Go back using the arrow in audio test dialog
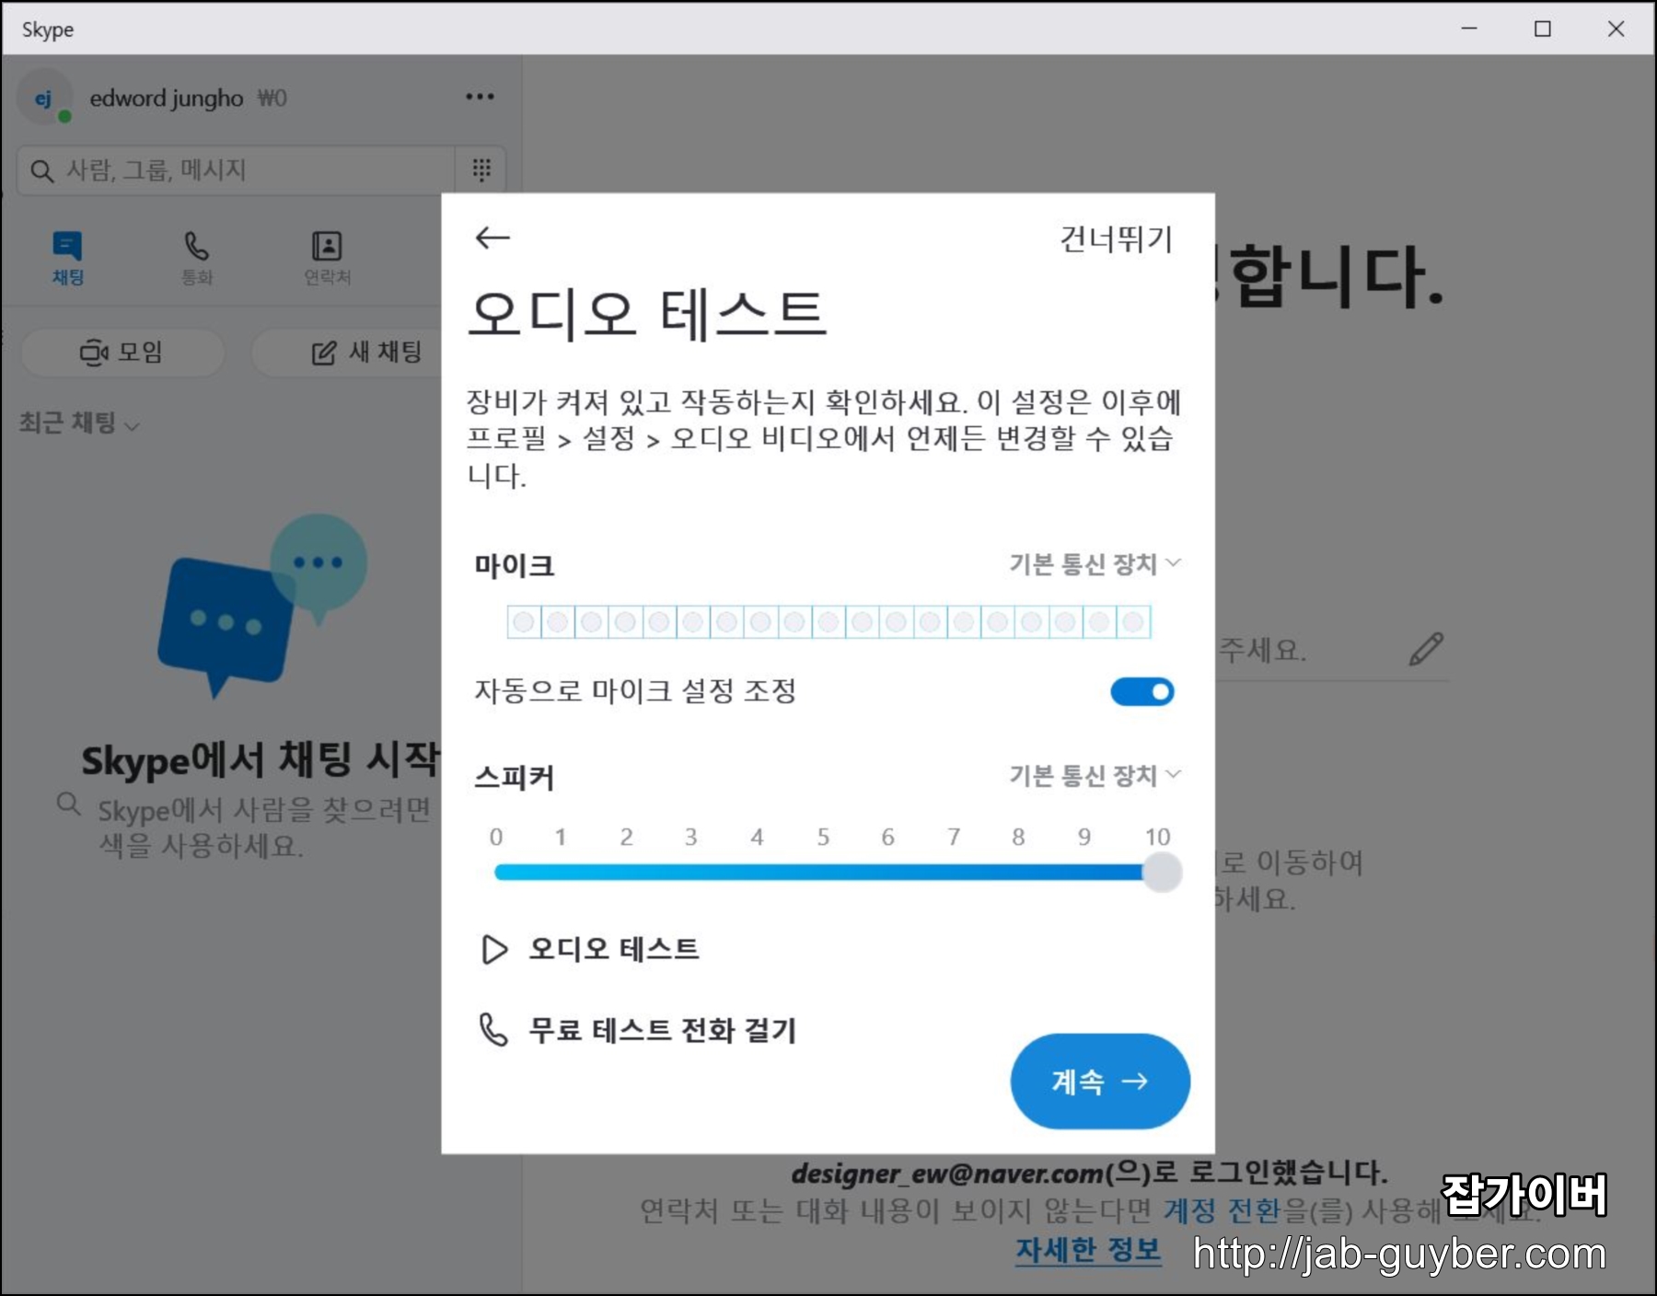 pos(492,238)
